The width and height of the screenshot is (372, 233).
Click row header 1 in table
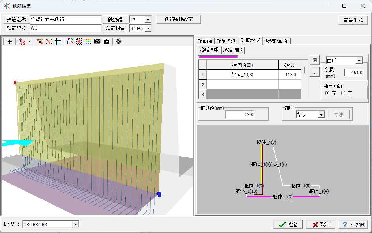(203, 75)
